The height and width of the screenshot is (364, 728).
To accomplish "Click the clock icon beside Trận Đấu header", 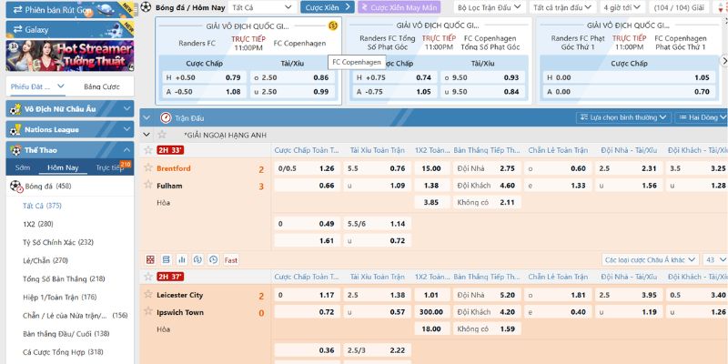I will pos(166,118).
